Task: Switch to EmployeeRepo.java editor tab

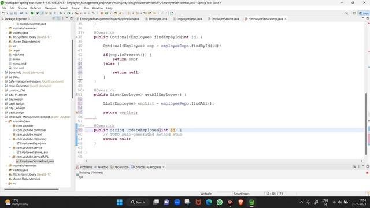Action: tap(187, 19)
